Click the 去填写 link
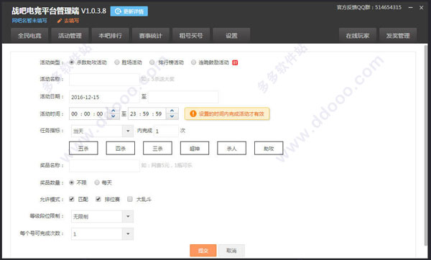Image resolution: width=431 pixels, height=260 pixels. [71, 21]
